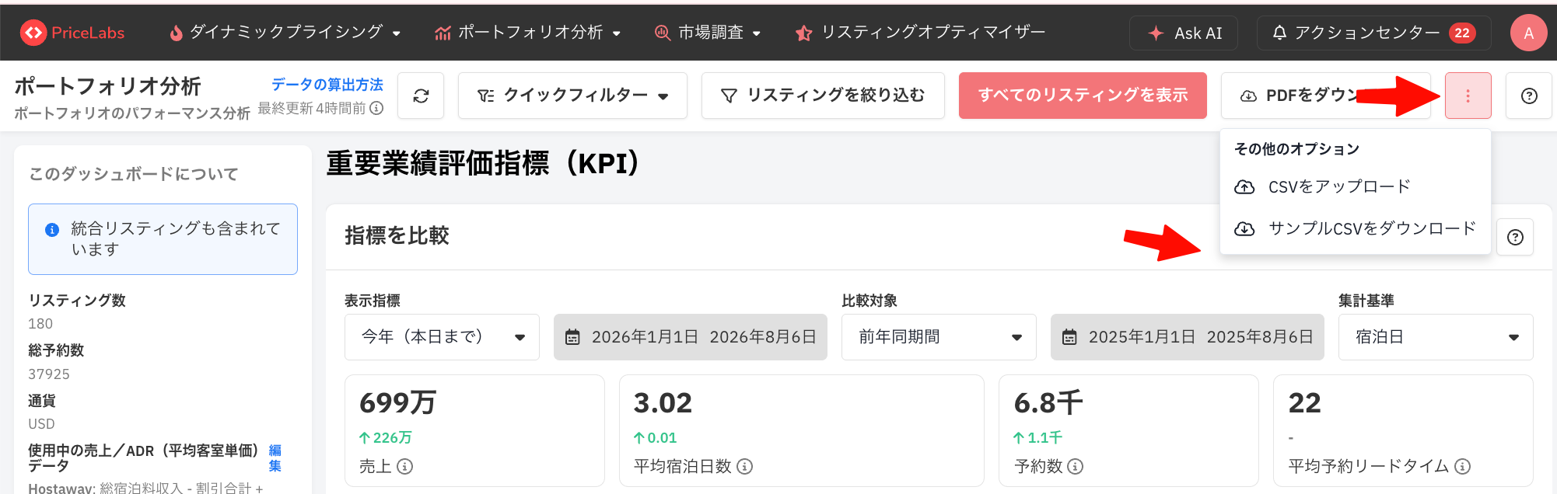This screenshot has height=494, width=1557.
Task: Expand the 今年（本日まで）dropdown
Action: click(442, 337)
